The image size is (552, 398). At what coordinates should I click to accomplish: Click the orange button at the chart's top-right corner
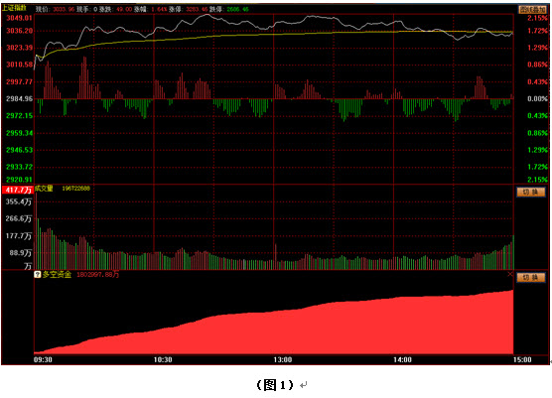(532, 10)
